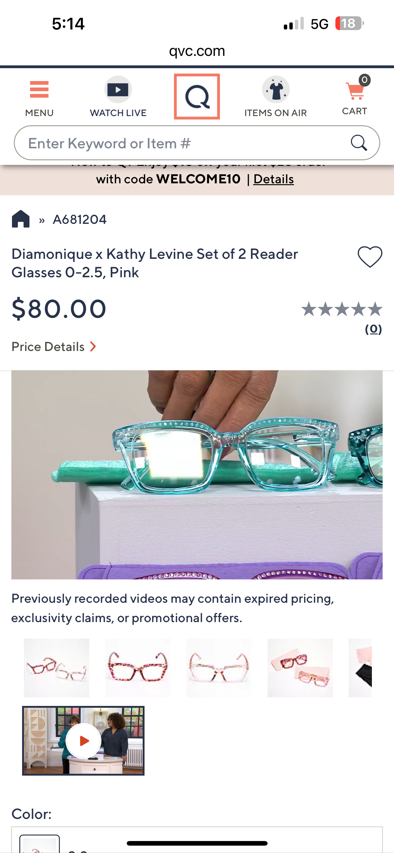Screen dimensions: 394x853
Task: Play the product video thumbnail
Action: 83,741
